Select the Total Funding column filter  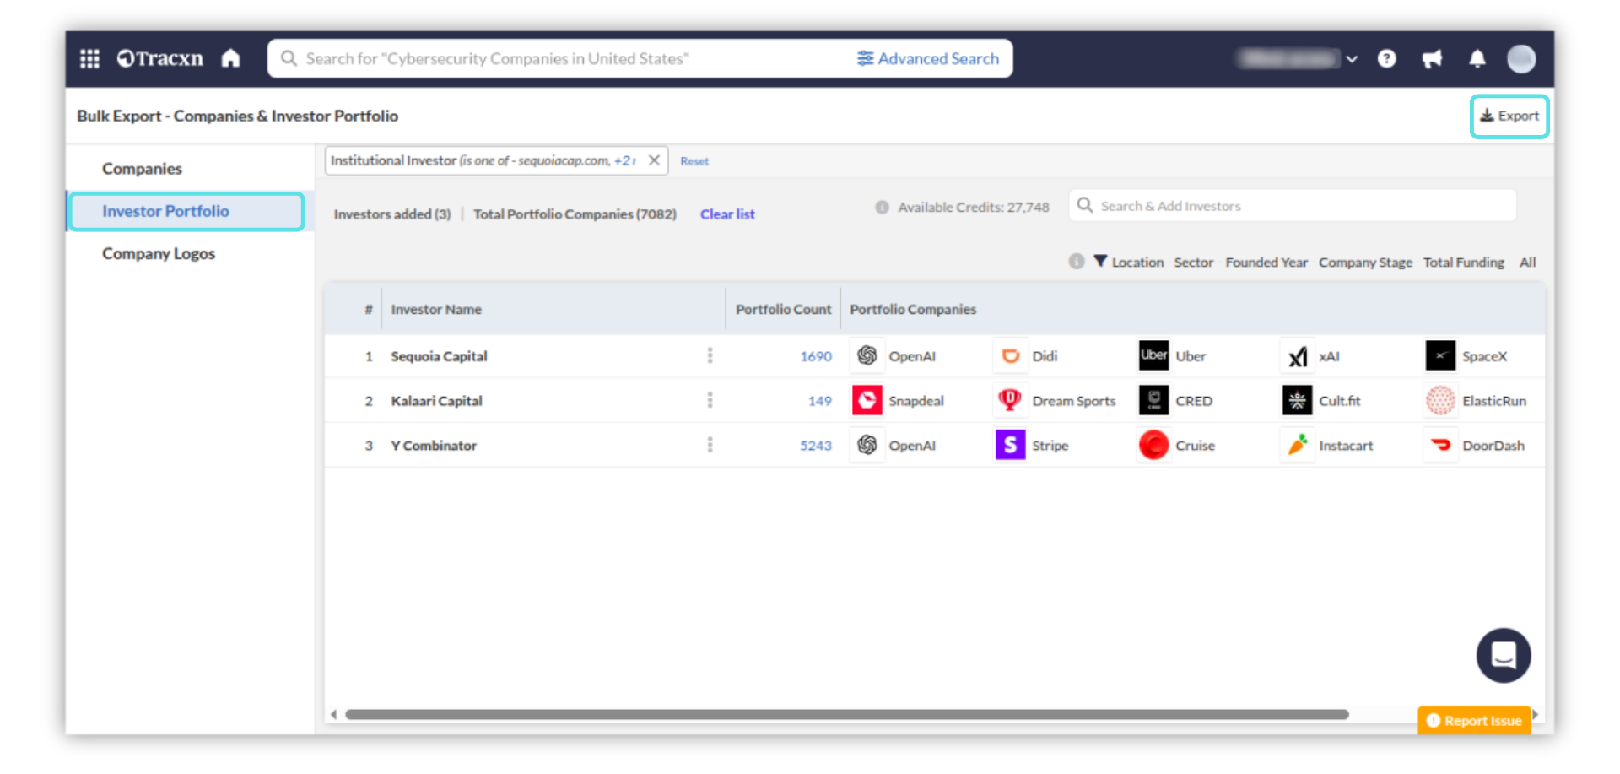pyautogui.click(x=1463, y=263)
